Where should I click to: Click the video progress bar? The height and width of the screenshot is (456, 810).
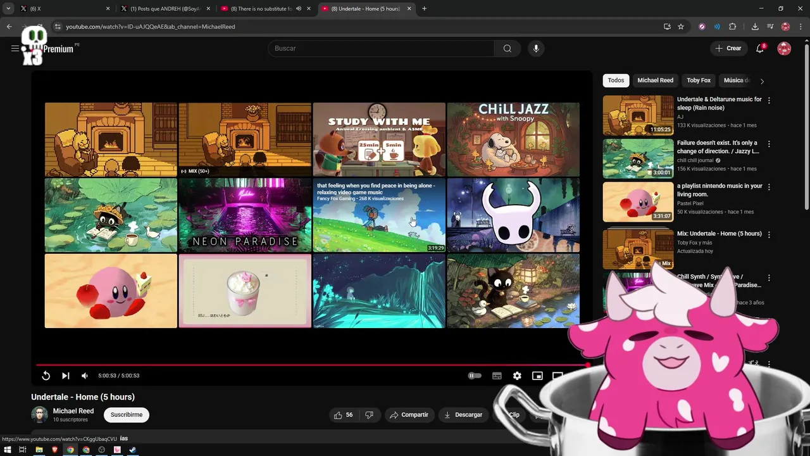[x=313, y=365]
